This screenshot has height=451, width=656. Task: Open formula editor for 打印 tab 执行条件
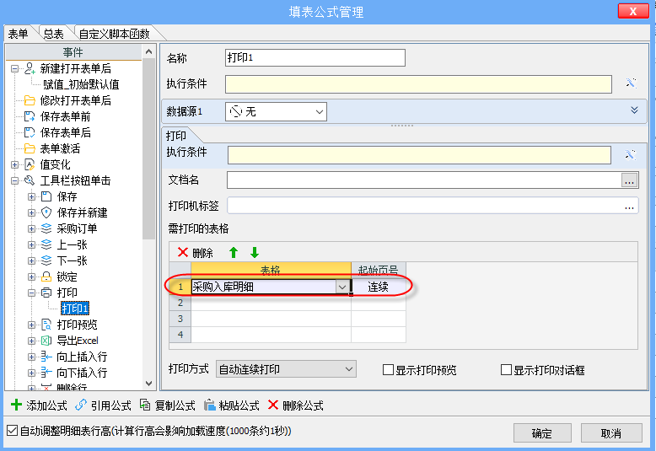tap(630, 155)
